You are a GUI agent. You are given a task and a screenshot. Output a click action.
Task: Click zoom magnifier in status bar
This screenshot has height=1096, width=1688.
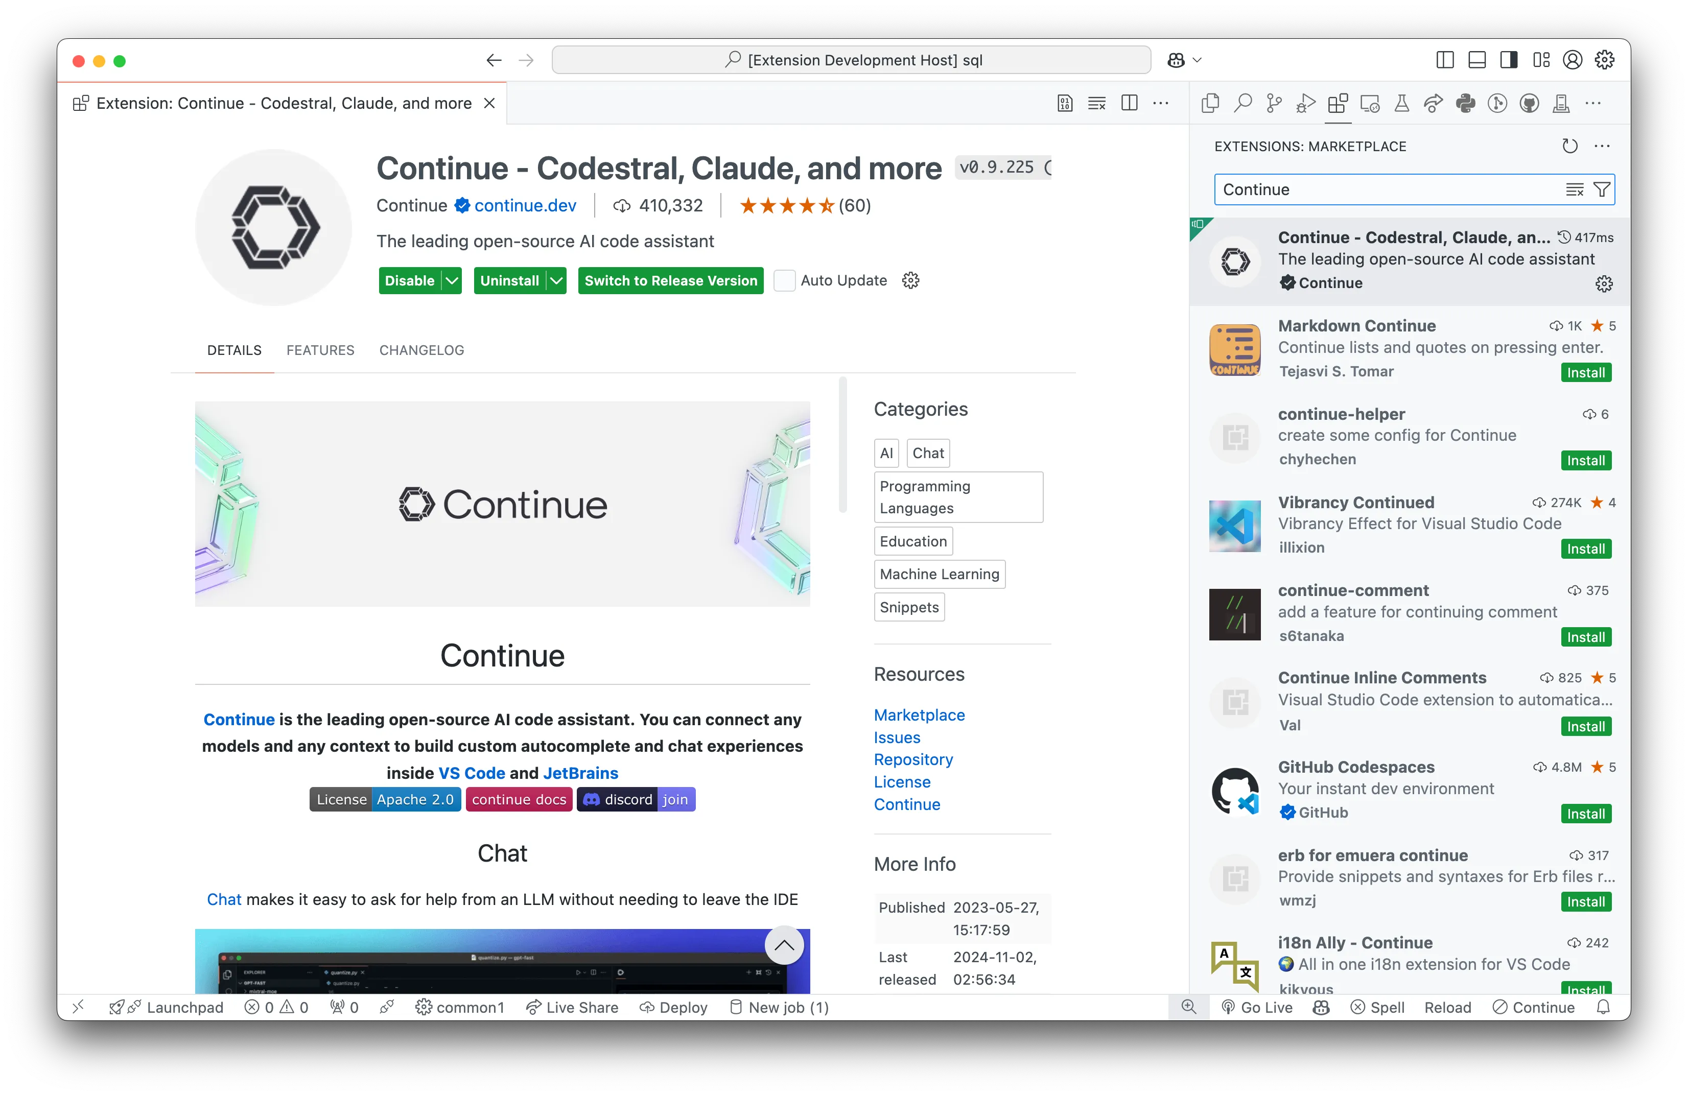click(x=1189, y=1007)
